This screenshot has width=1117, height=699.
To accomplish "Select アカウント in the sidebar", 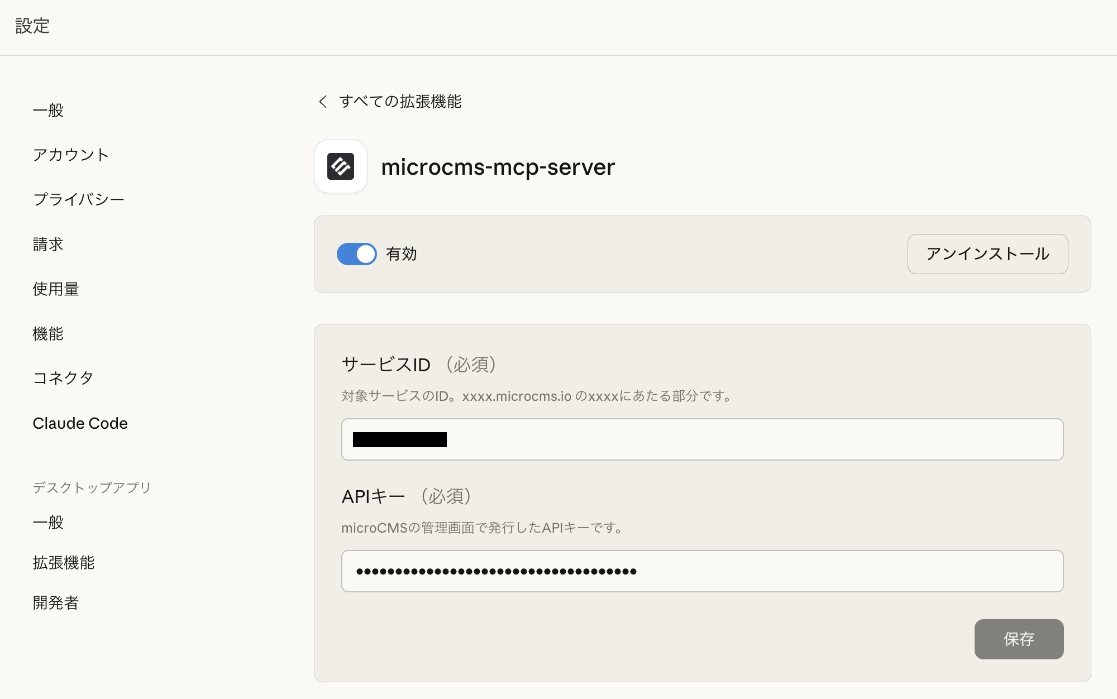I will point(70,155).
